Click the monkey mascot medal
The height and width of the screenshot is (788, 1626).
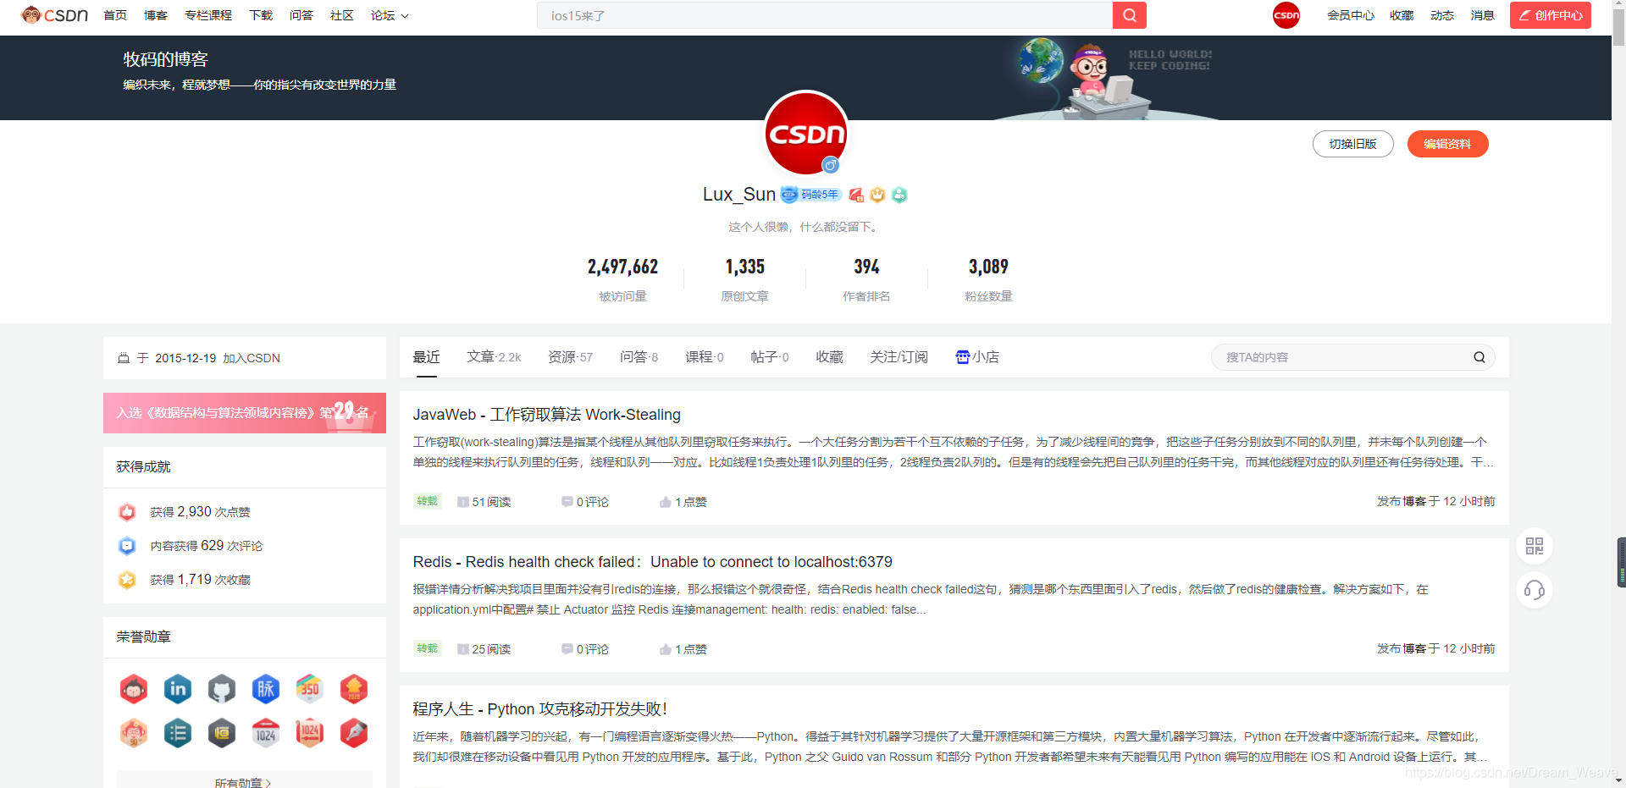point(134,689)
